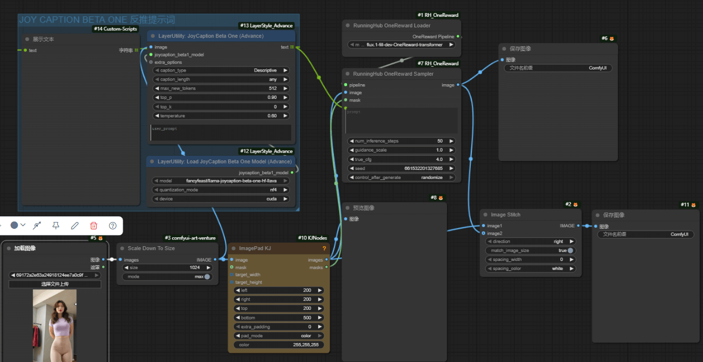Click the color 255,255,255 field in ImagePad KJ
This screenshot has height=362, width=703.
279,345
